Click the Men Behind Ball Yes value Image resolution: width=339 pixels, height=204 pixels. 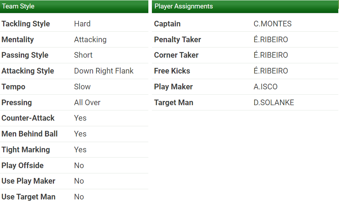(80, 134)
